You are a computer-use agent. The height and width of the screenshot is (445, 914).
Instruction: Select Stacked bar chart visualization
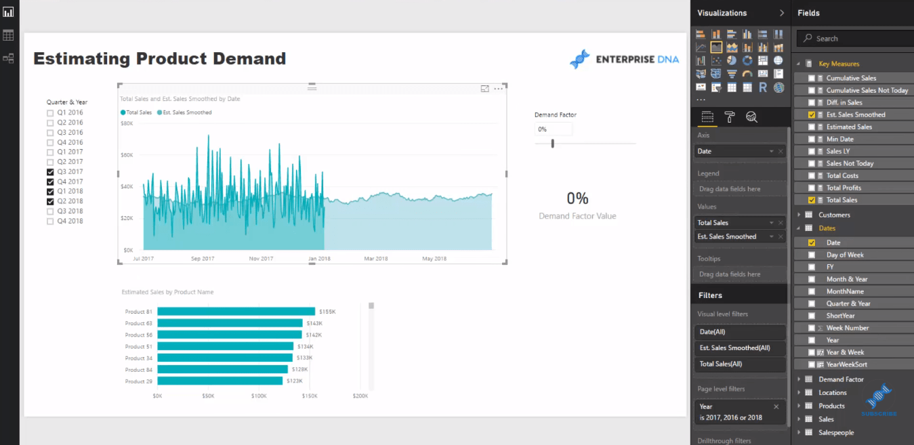tap(701, 34)
